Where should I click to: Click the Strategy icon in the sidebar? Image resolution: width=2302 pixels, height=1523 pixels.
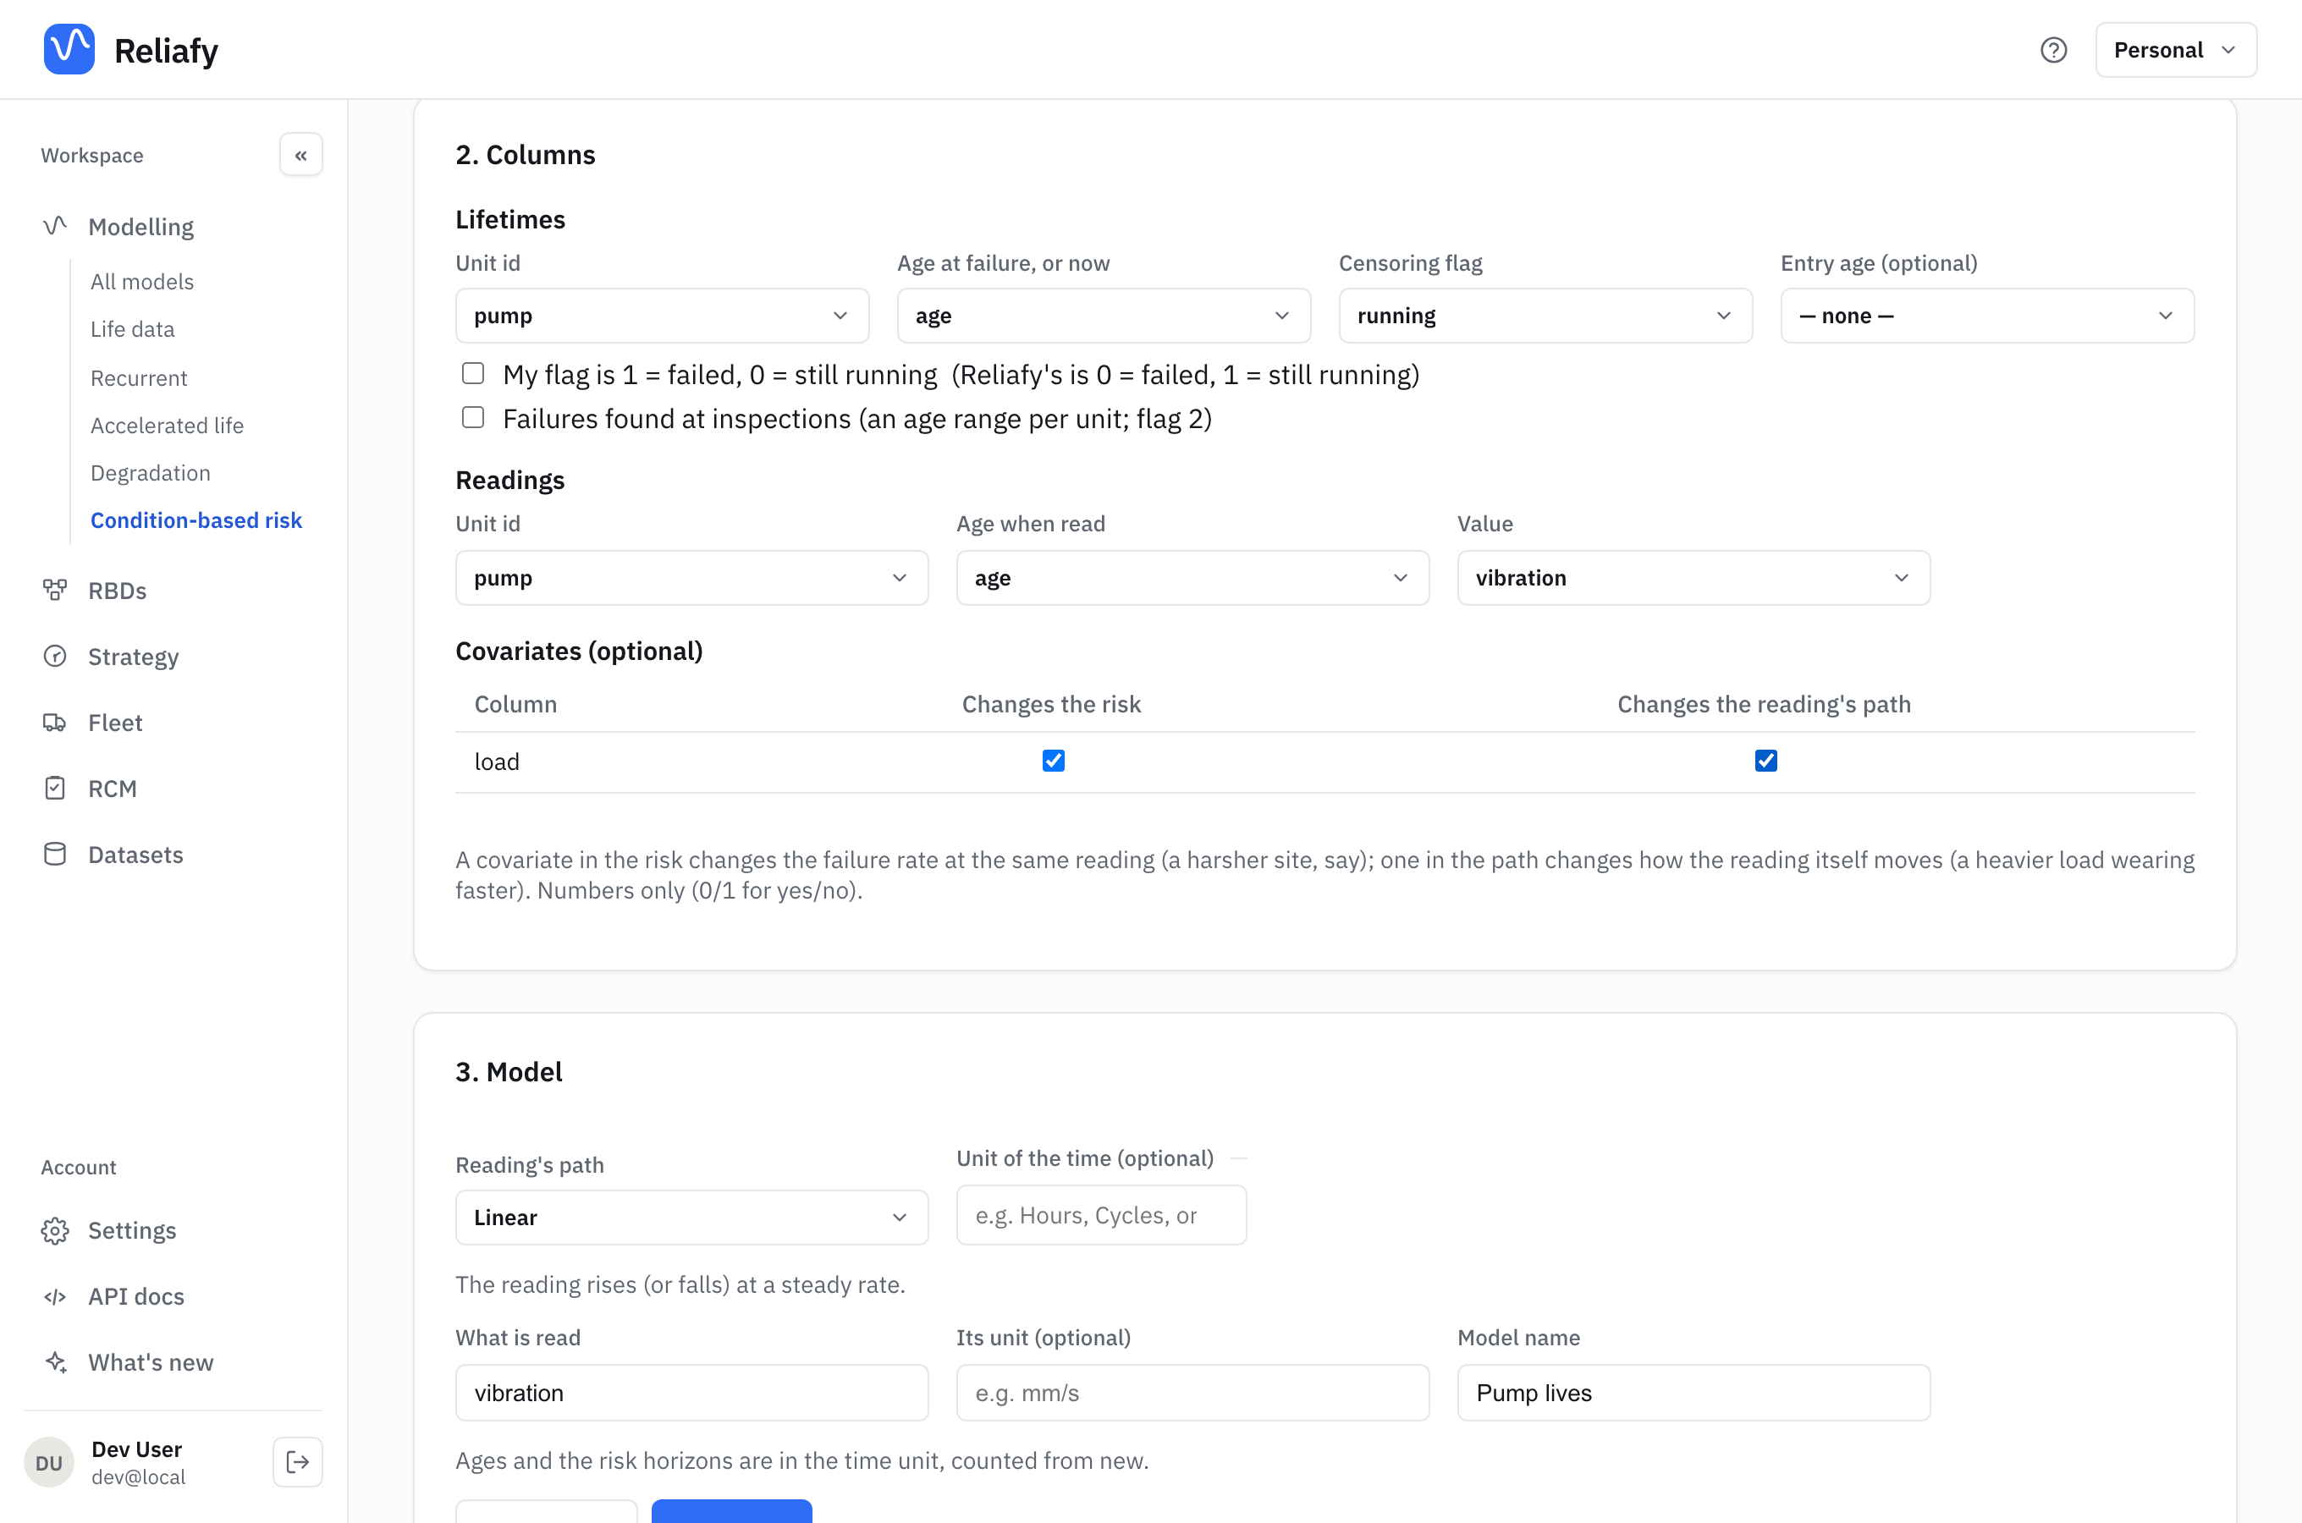[x=55, y=656]
